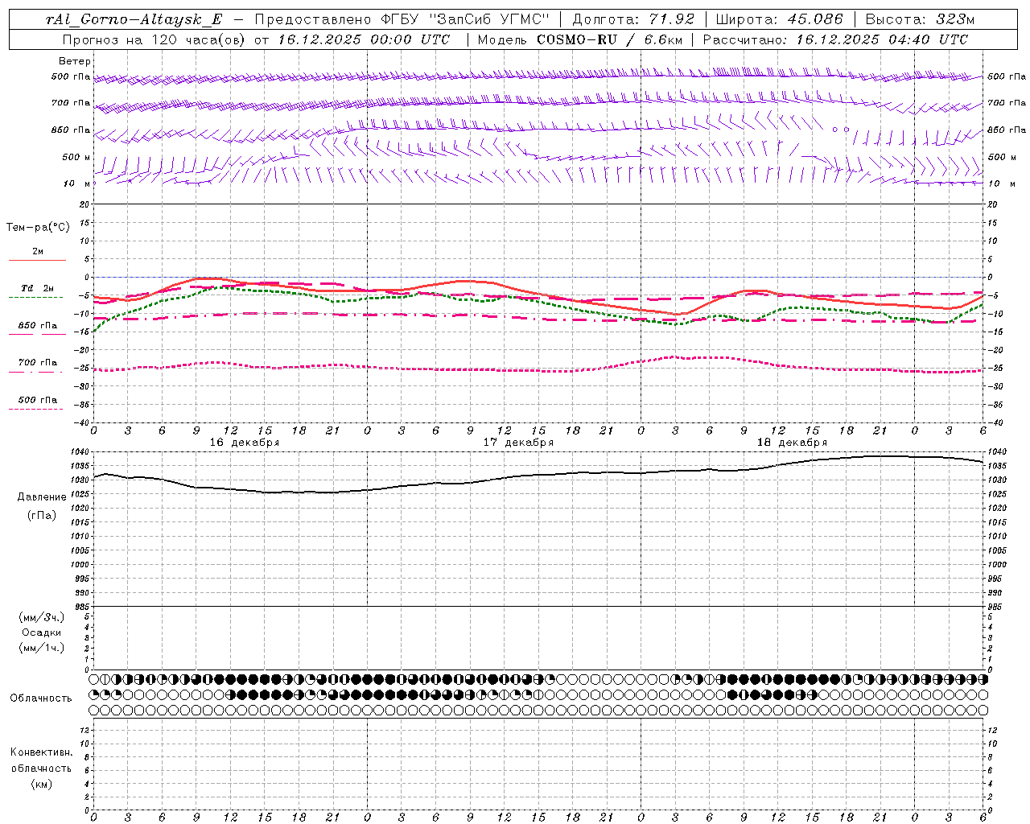Image resolution: width=1030 pixels, height=824 pixels.
Task: Click the Конвективн. panel label
Action: 41,752
